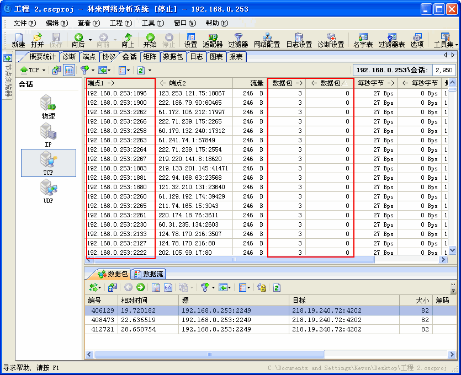Toggle the details view button beside TCP dropdown
The height and width of the screenshot is (375, 461).
[x=69, y=70]
